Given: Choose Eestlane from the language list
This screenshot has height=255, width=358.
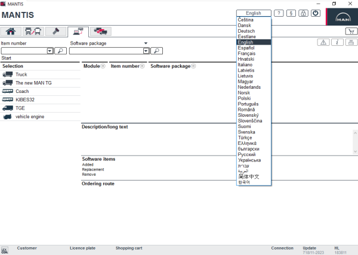Looking at the screenshot, I should click(x=254, y=37).
